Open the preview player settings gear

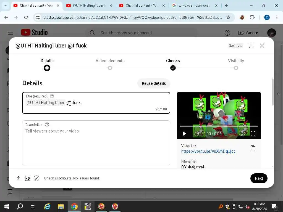pos(242,134)
